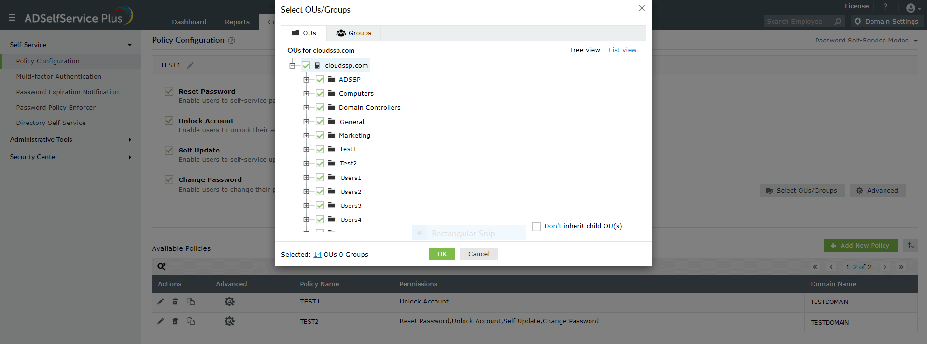Screen dimensions: 927x344
Task: Expand the Test1 tree node
Action: [x=306, y=150]
